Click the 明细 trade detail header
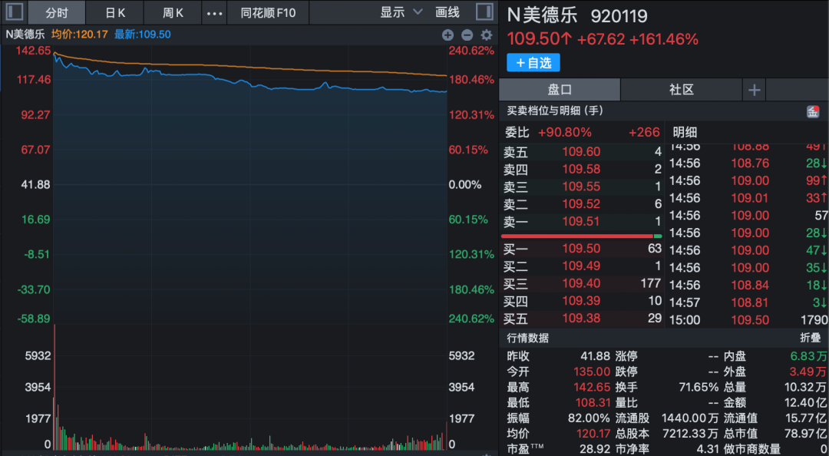This screenshot has width=829, height=456. point(685,132)
